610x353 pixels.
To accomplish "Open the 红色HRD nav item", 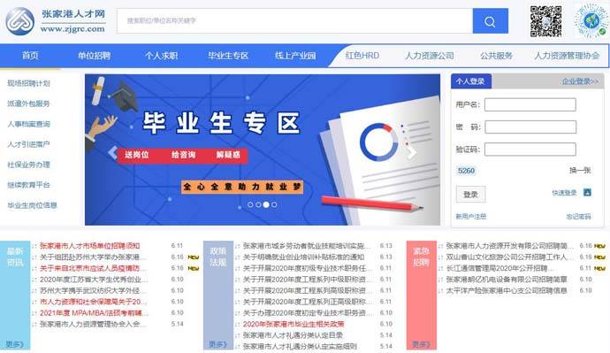I will pos(362,56).
